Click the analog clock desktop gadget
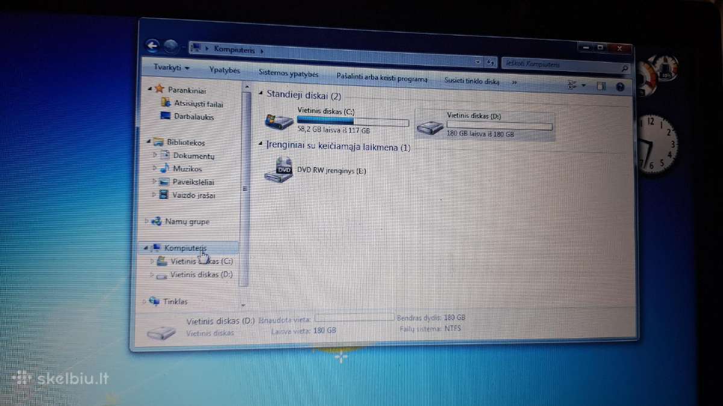This screenshot has height=406, width=723. [x=657, y=144]
